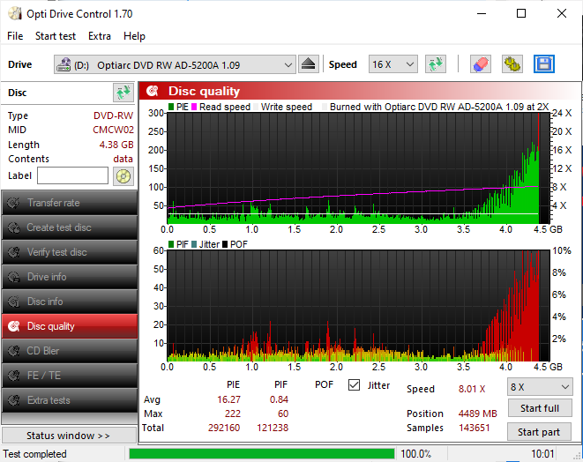The width and height of the screenshot is (583, 462).
Task: Open the FE / TE test
Action: point(70,376)
